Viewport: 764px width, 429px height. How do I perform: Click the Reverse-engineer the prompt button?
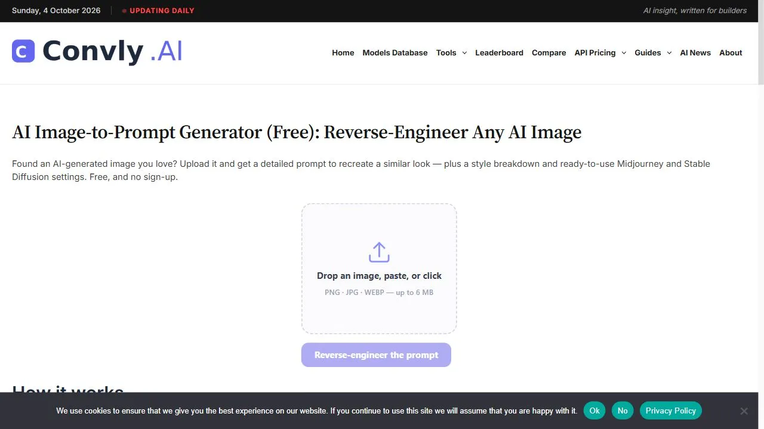[x=376, y=355]
